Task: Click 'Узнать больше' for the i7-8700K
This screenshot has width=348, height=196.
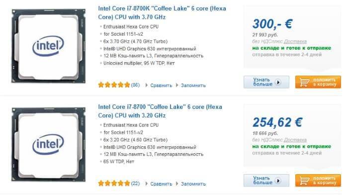Action: coord(266,82)
